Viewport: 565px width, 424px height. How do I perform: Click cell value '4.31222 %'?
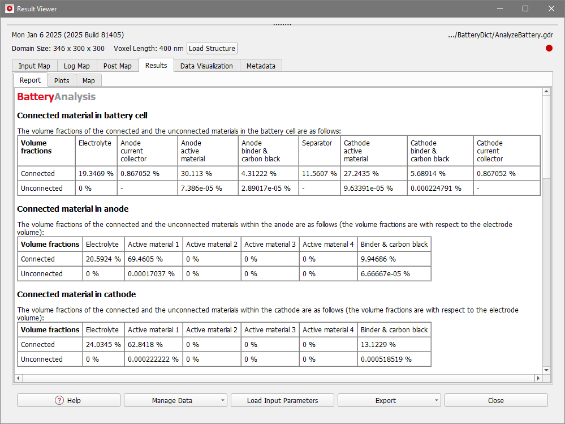(x=258, y=173)
